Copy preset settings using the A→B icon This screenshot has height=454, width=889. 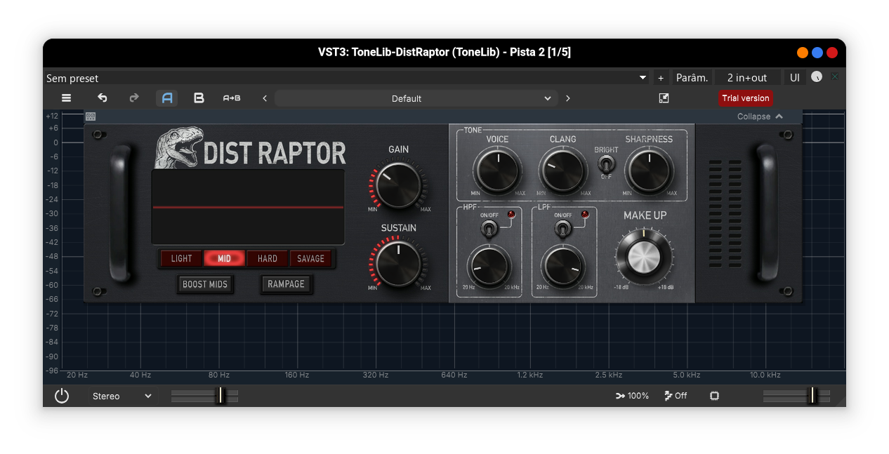231,98
